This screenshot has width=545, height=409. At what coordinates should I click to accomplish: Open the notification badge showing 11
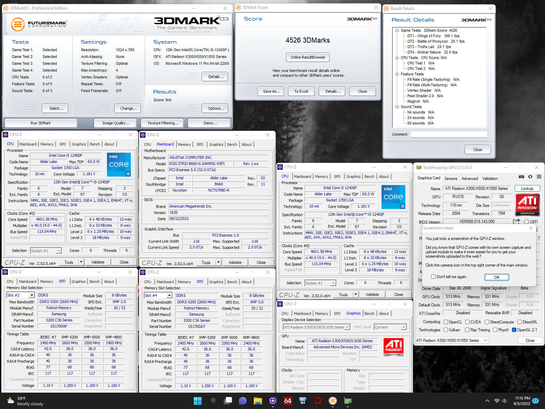535,401
